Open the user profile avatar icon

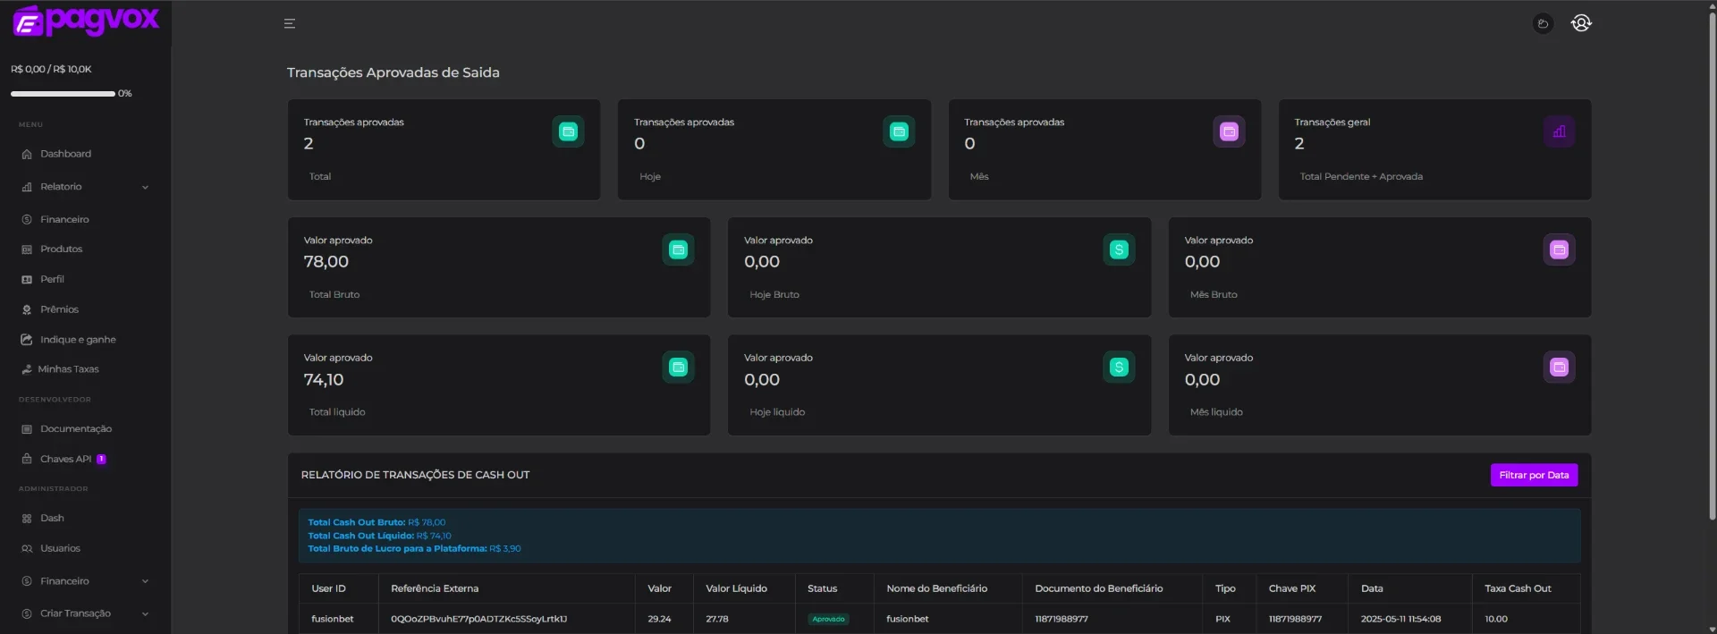click(1581, 23)
